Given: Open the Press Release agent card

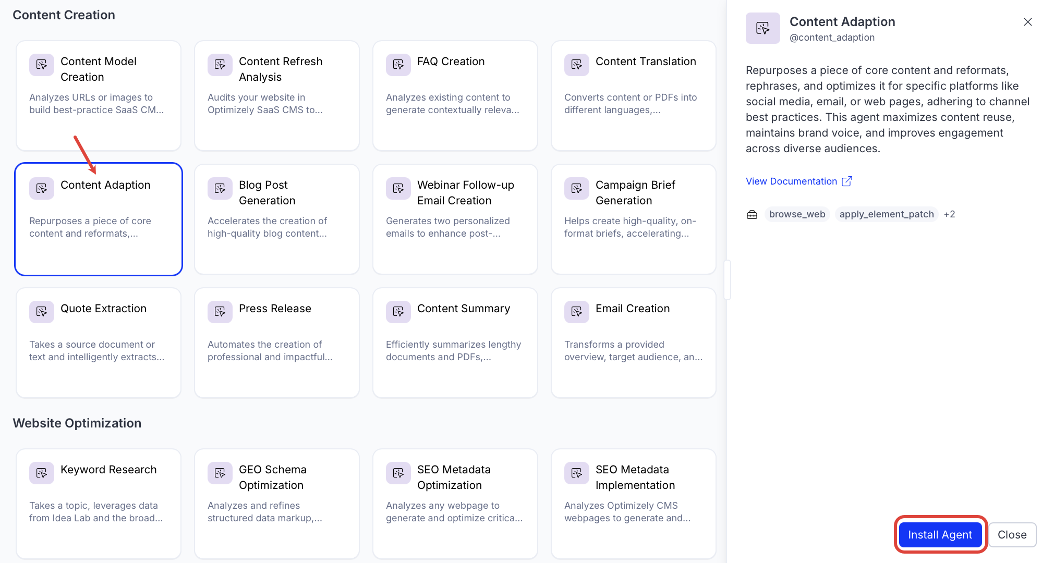Looking at the screenshot, I should 277,342.
